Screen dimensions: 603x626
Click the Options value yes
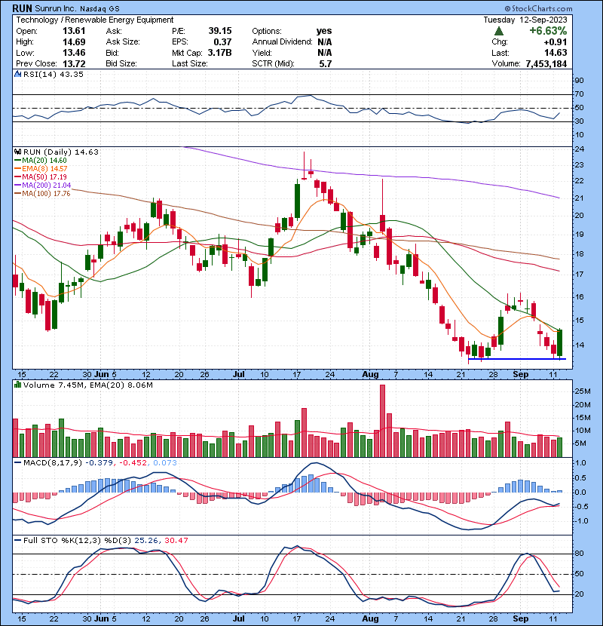coord(324,31)
